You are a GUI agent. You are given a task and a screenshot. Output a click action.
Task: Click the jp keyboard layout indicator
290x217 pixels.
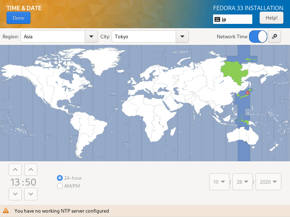pyautogui.click(x=232, y=19)
